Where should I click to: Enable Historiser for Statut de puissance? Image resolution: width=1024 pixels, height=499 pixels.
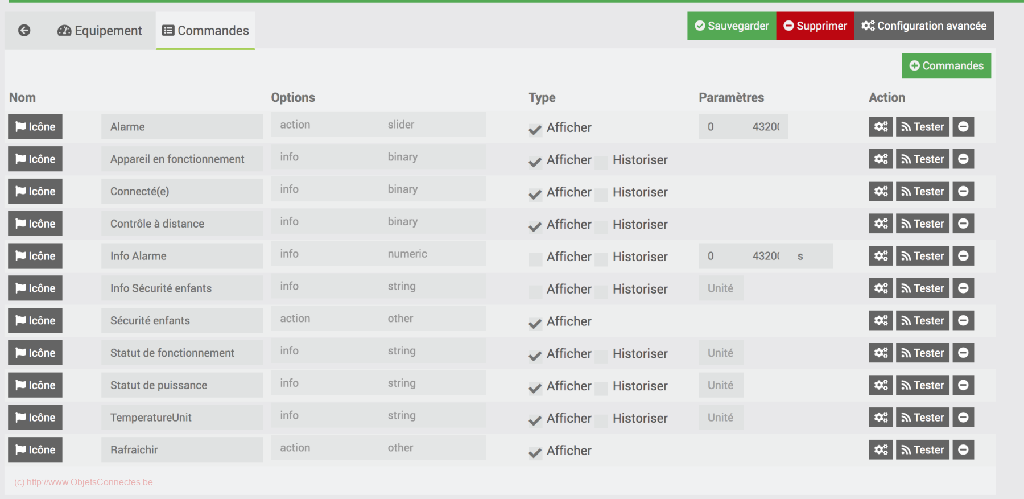(x=601, y=389)
